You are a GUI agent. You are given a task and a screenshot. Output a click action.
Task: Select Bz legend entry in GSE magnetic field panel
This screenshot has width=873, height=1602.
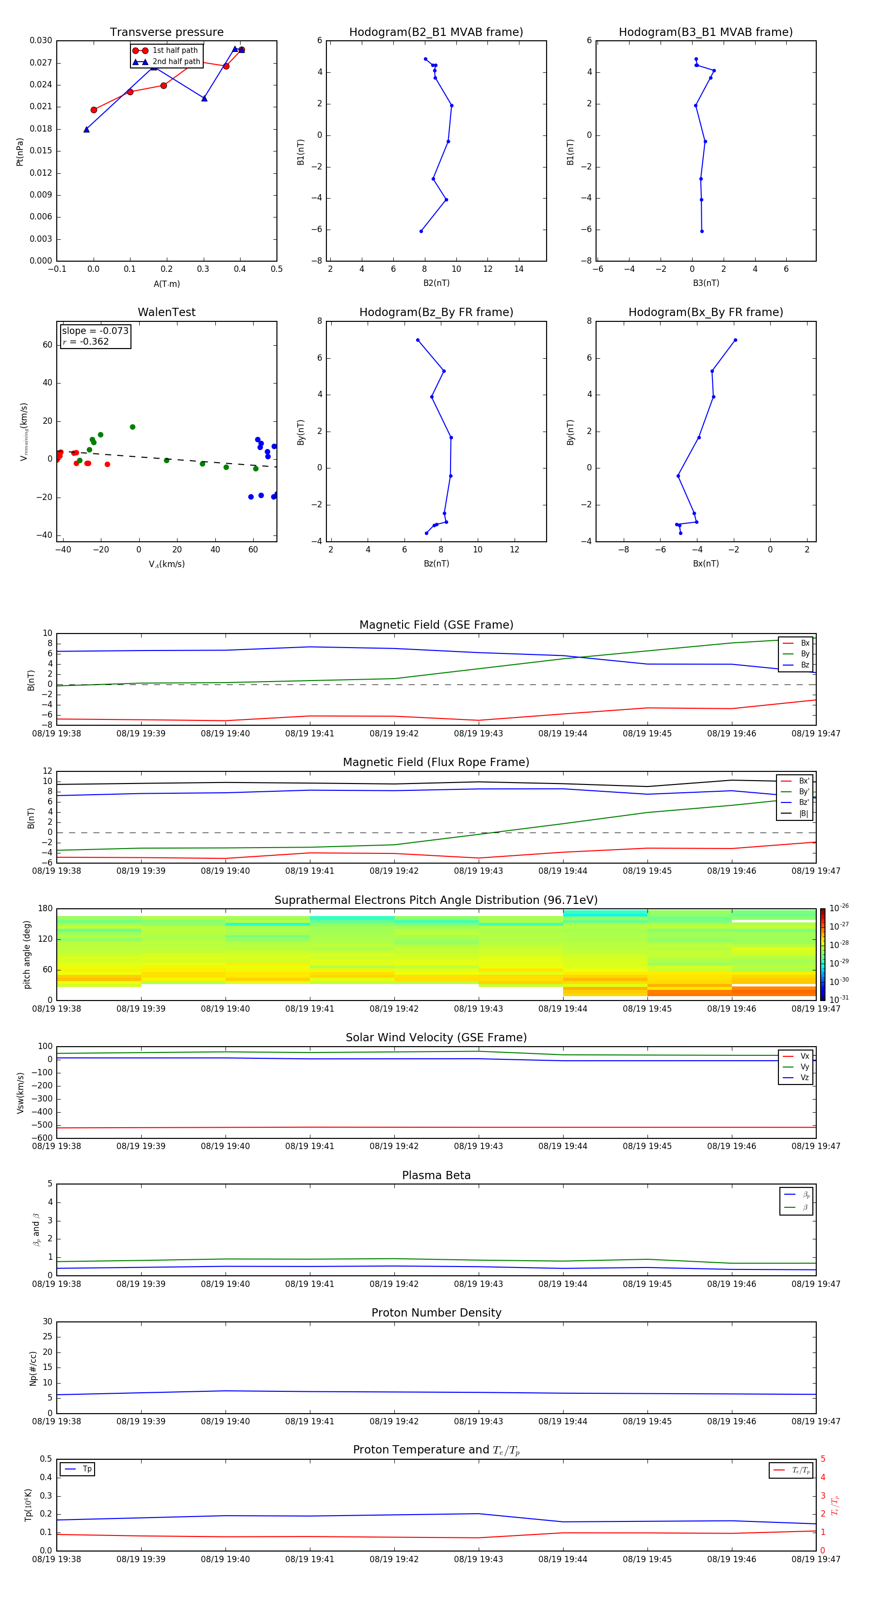(x=796, y=666)
